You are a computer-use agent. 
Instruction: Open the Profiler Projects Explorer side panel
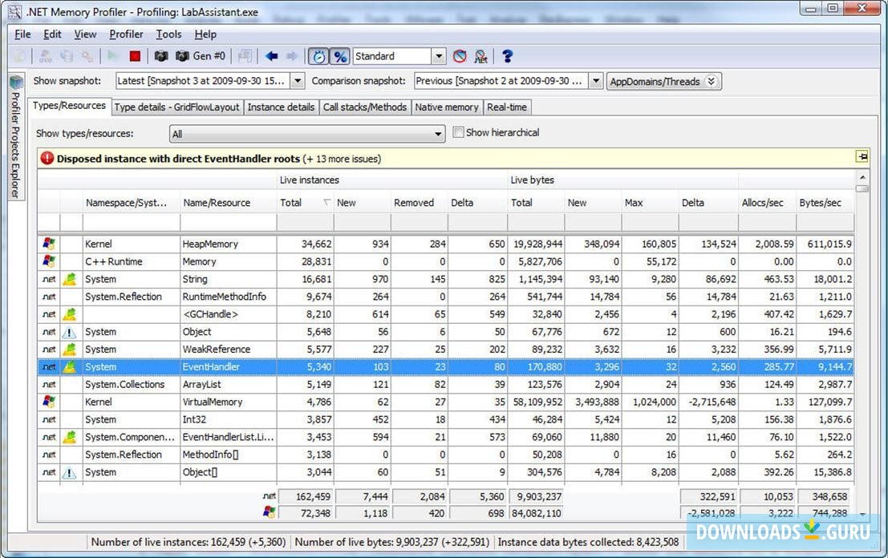click(15, 136)
